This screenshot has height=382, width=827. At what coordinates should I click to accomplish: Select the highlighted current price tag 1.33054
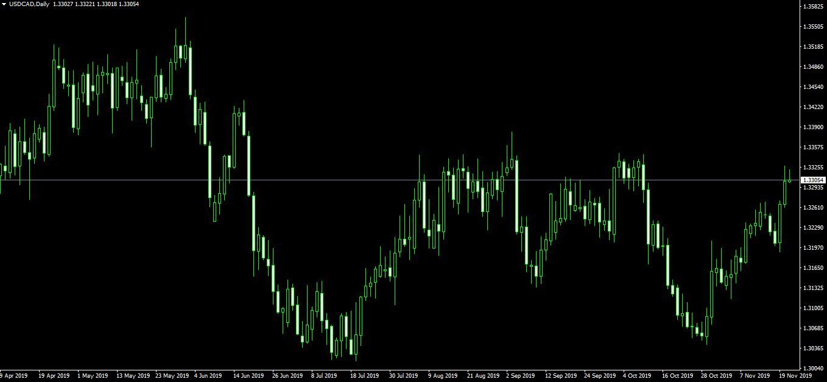point(812,180)
